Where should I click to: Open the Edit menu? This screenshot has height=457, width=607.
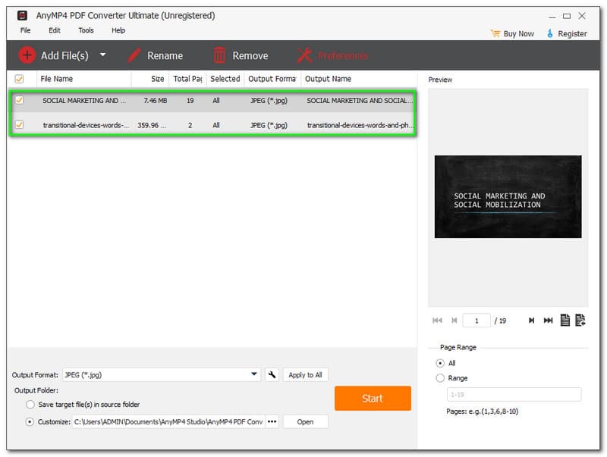(55, 30)
